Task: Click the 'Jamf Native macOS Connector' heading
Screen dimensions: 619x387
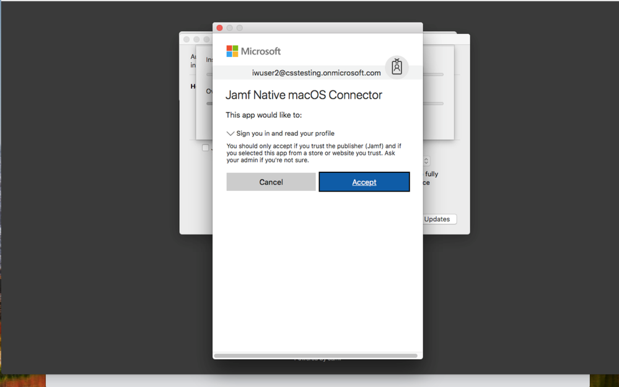Action: (x=304, y=95)
